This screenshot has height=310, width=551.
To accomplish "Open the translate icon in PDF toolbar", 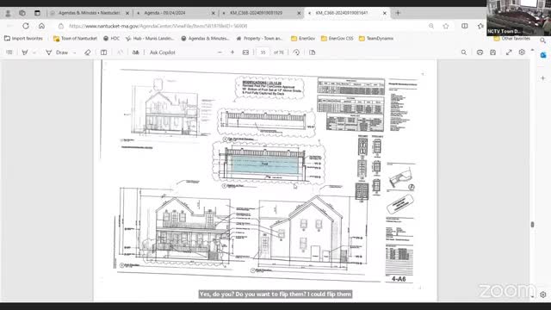I will (136, 53).
